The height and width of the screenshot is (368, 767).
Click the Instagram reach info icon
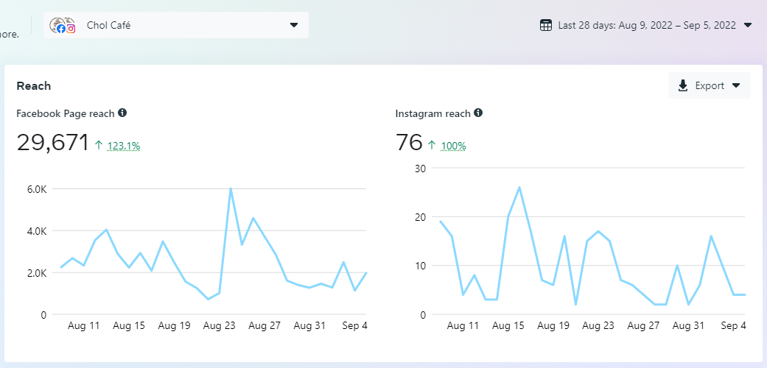point(478,113)
